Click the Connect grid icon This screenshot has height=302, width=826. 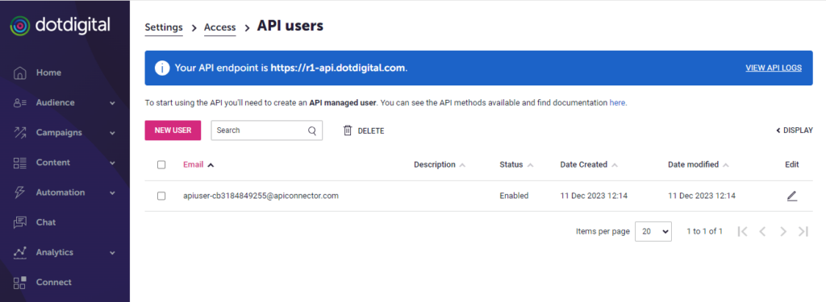(x=20, y=283)
